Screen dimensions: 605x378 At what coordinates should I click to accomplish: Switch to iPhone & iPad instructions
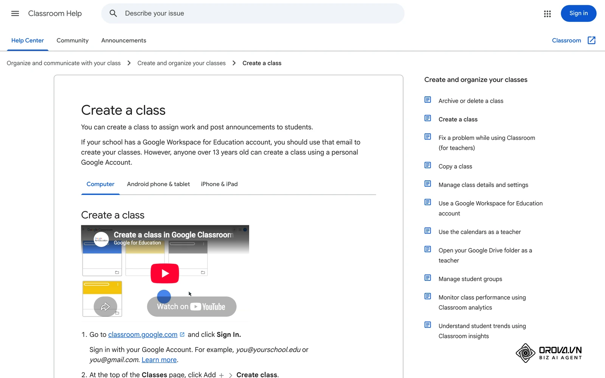tap(219, 184)
